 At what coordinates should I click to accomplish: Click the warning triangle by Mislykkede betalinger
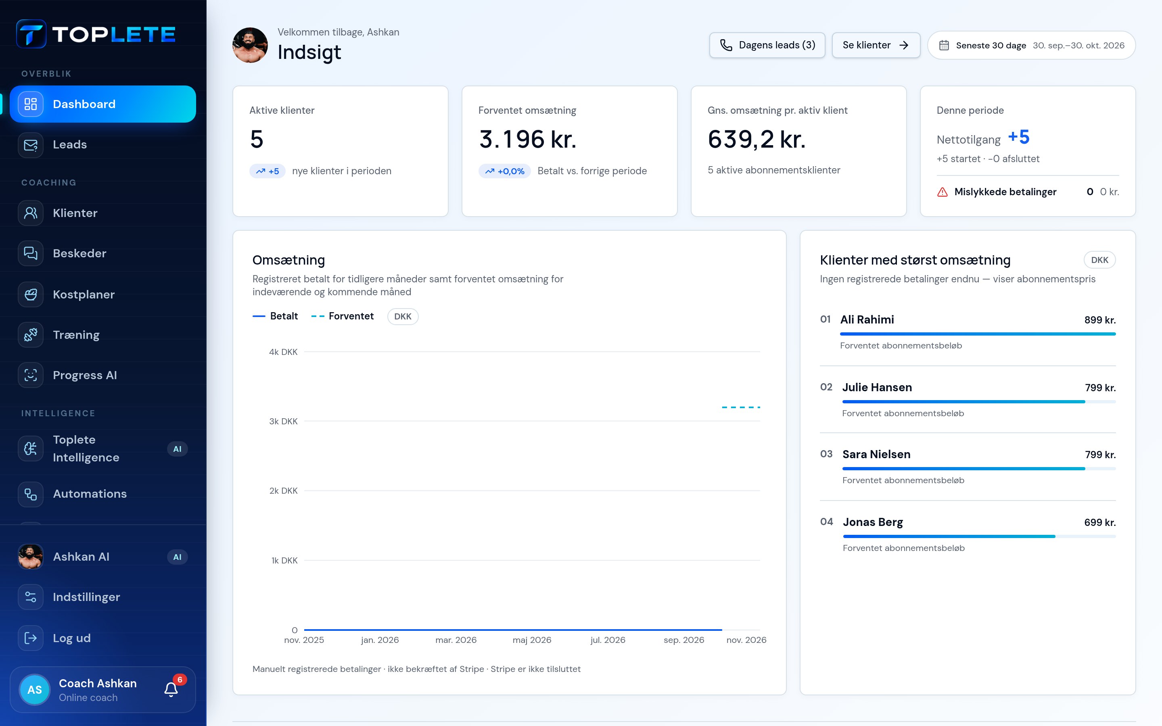point(943,192)
